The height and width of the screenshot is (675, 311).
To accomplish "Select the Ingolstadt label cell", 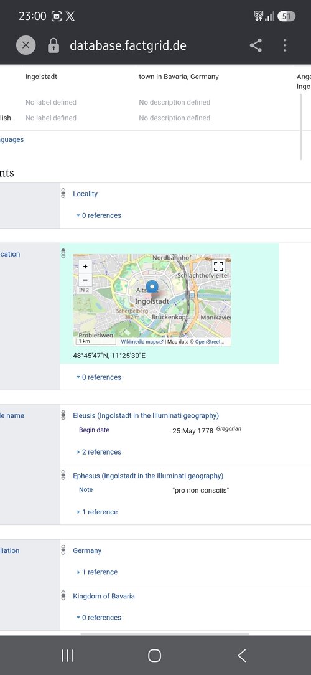I will pyautogui.click(x=41, y=77).
